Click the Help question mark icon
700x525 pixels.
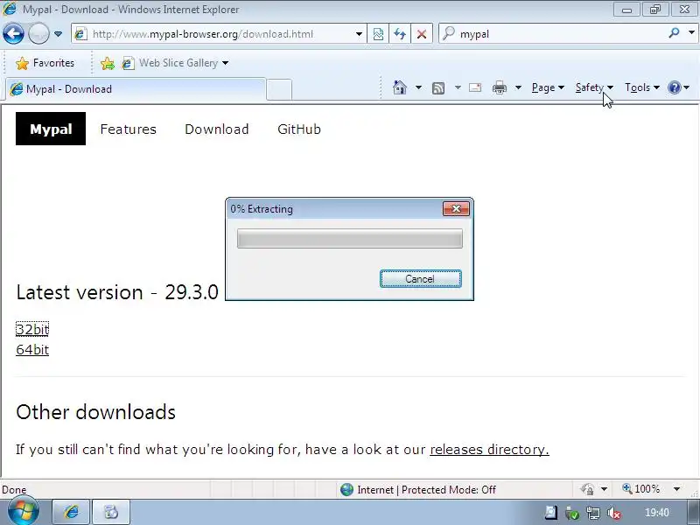tap(674, 87)
